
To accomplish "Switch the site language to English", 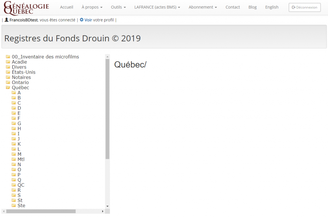I will click(x=272, y=7).
